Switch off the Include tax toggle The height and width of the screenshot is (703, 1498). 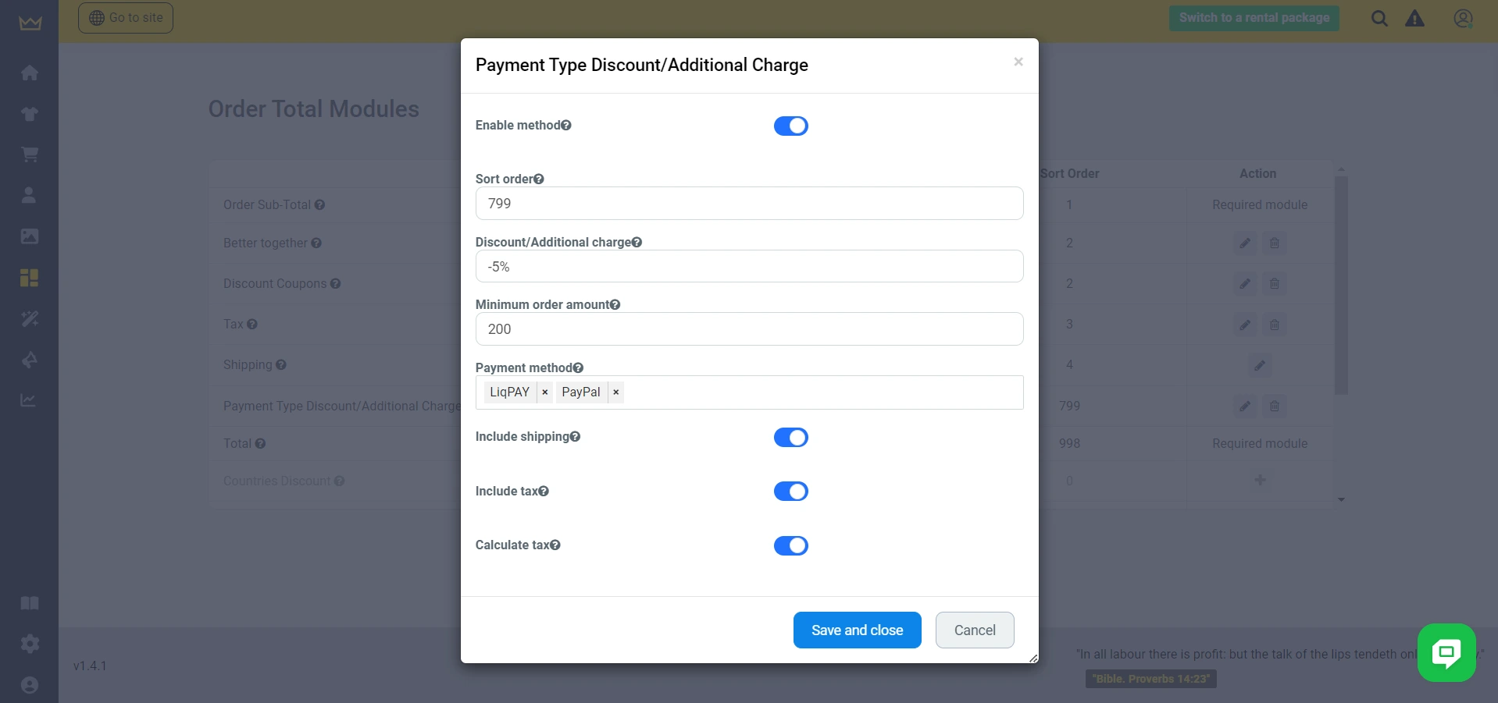pyautogui.click(x=790, y=492)
